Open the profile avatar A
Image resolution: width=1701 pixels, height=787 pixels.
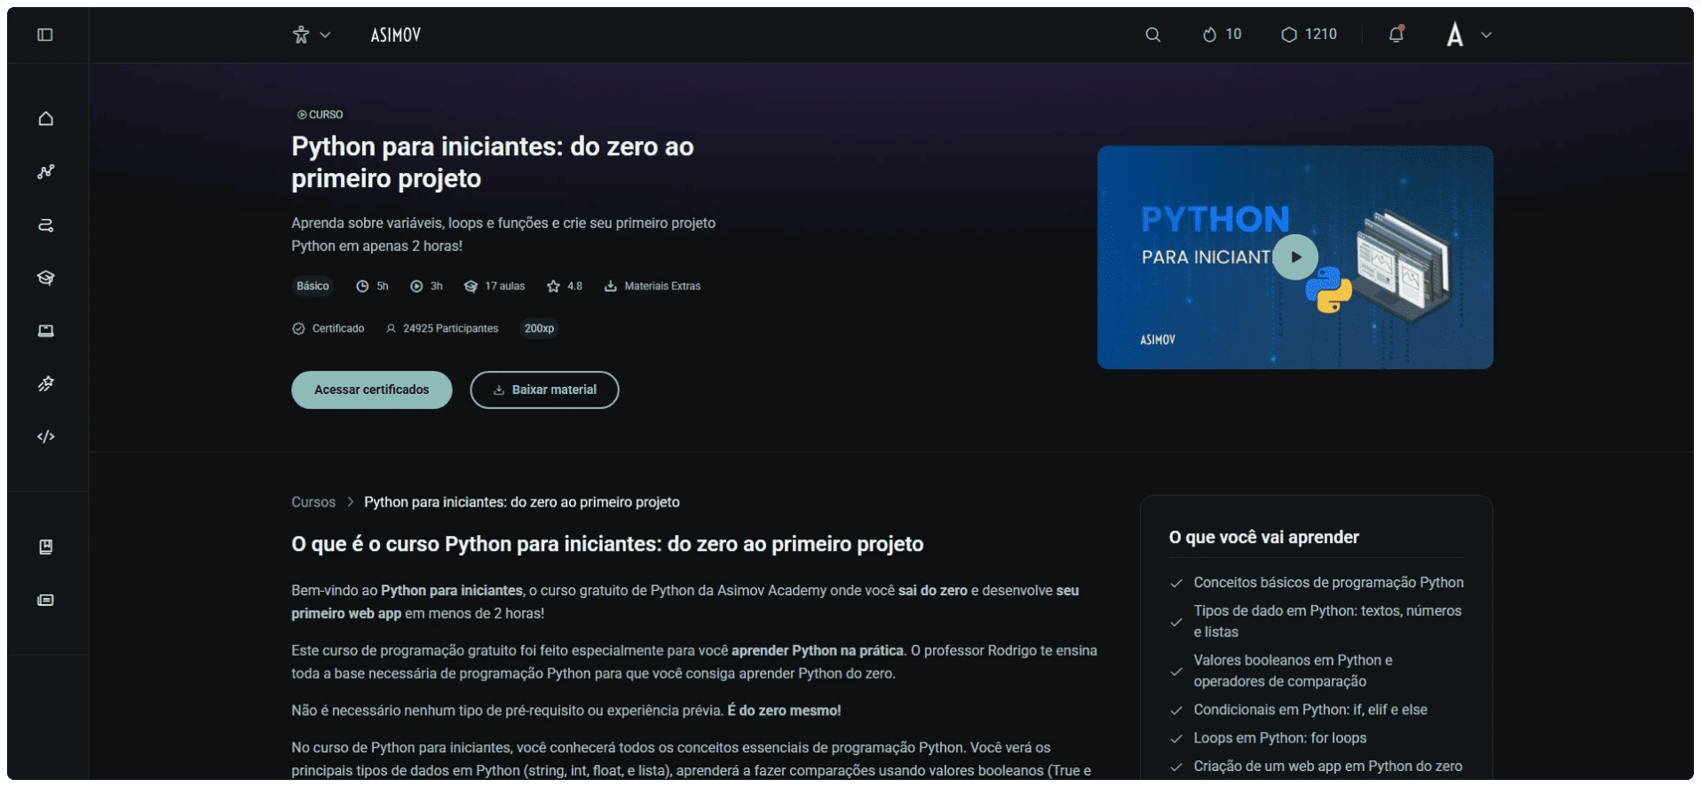coord(1454,35)
